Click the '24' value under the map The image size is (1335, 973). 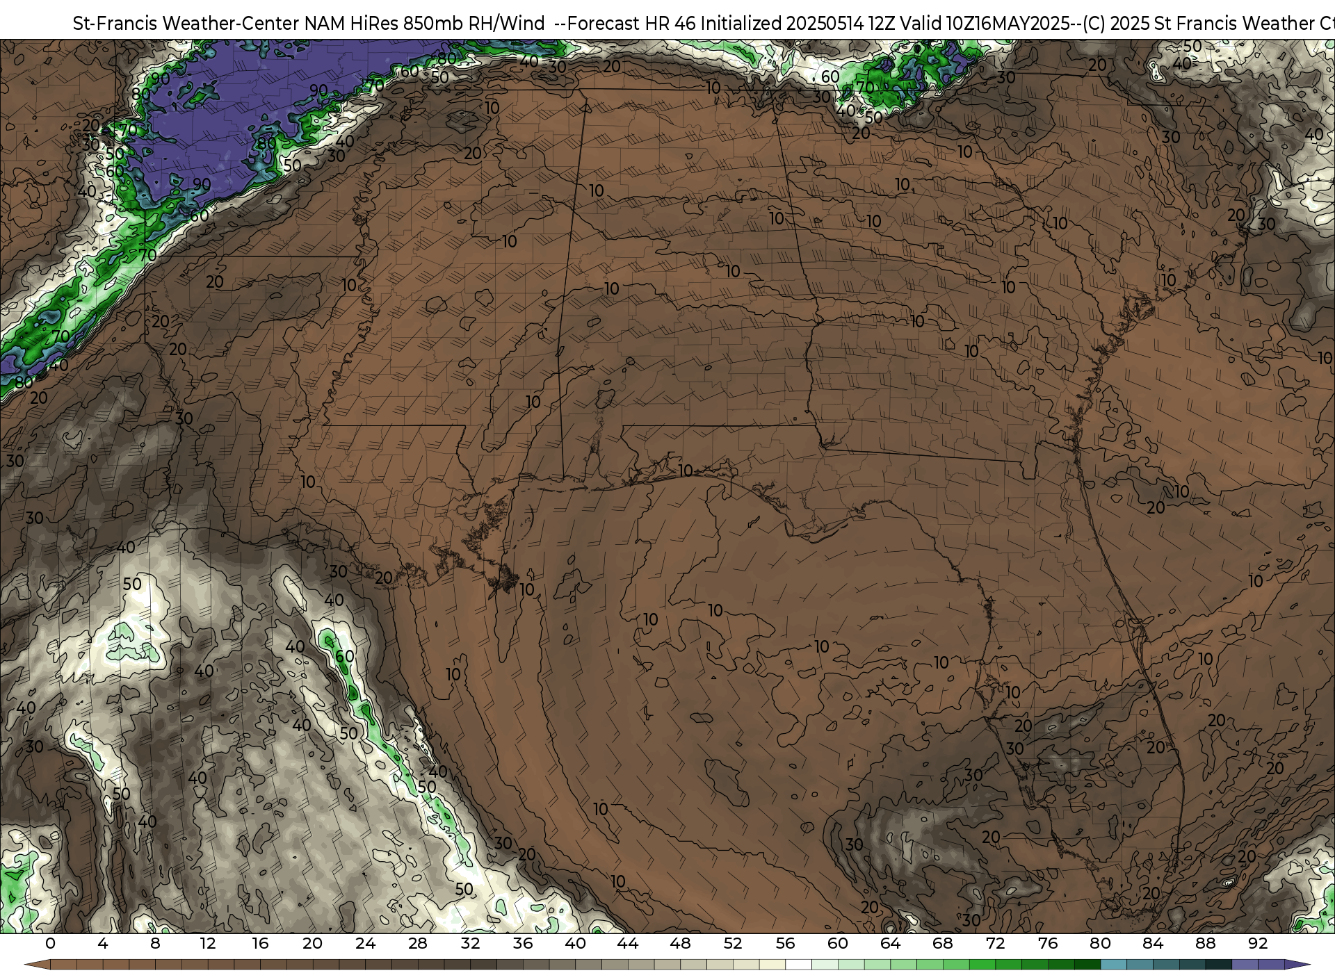pos(365,943)
